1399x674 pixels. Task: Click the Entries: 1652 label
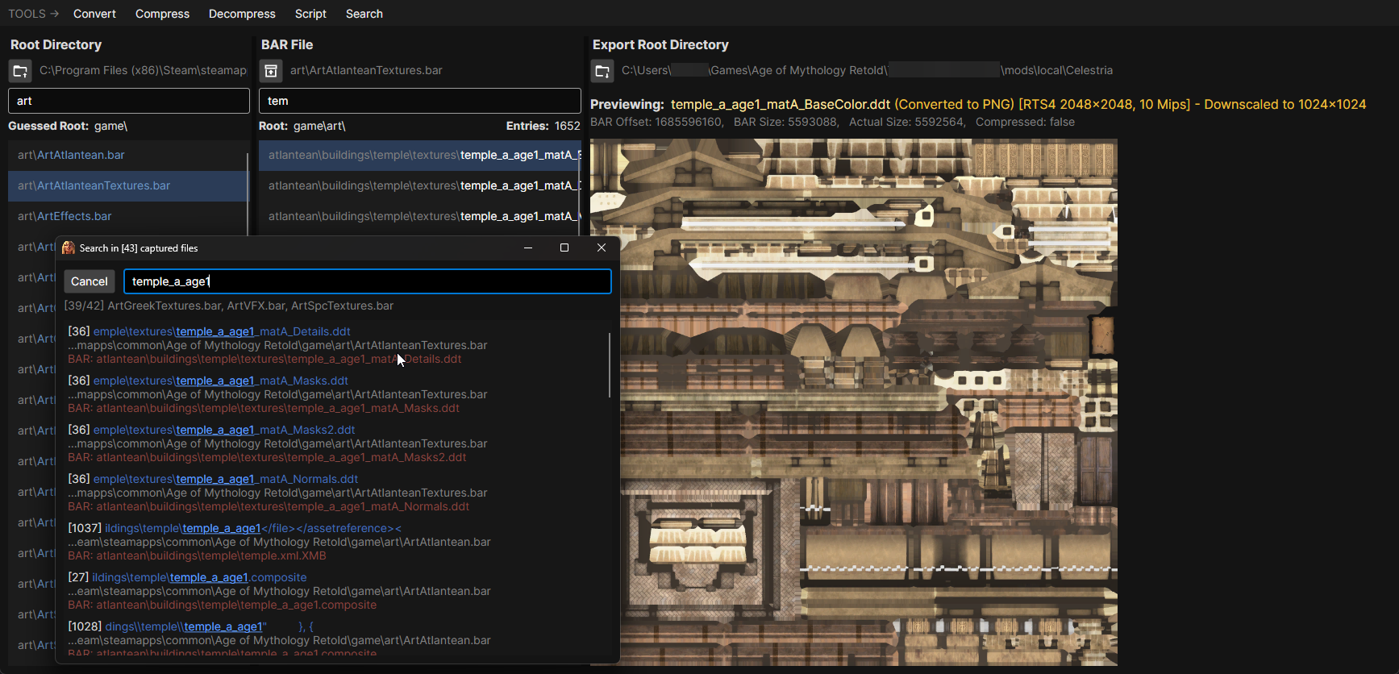click(543, 126)
